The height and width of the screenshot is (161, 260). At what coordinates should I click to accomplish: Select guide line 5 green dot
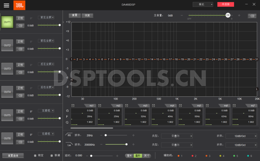click(234, 156)
